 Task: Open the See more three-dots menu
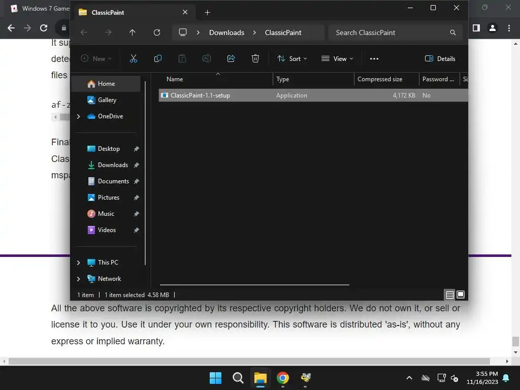[x=374, y=59]
